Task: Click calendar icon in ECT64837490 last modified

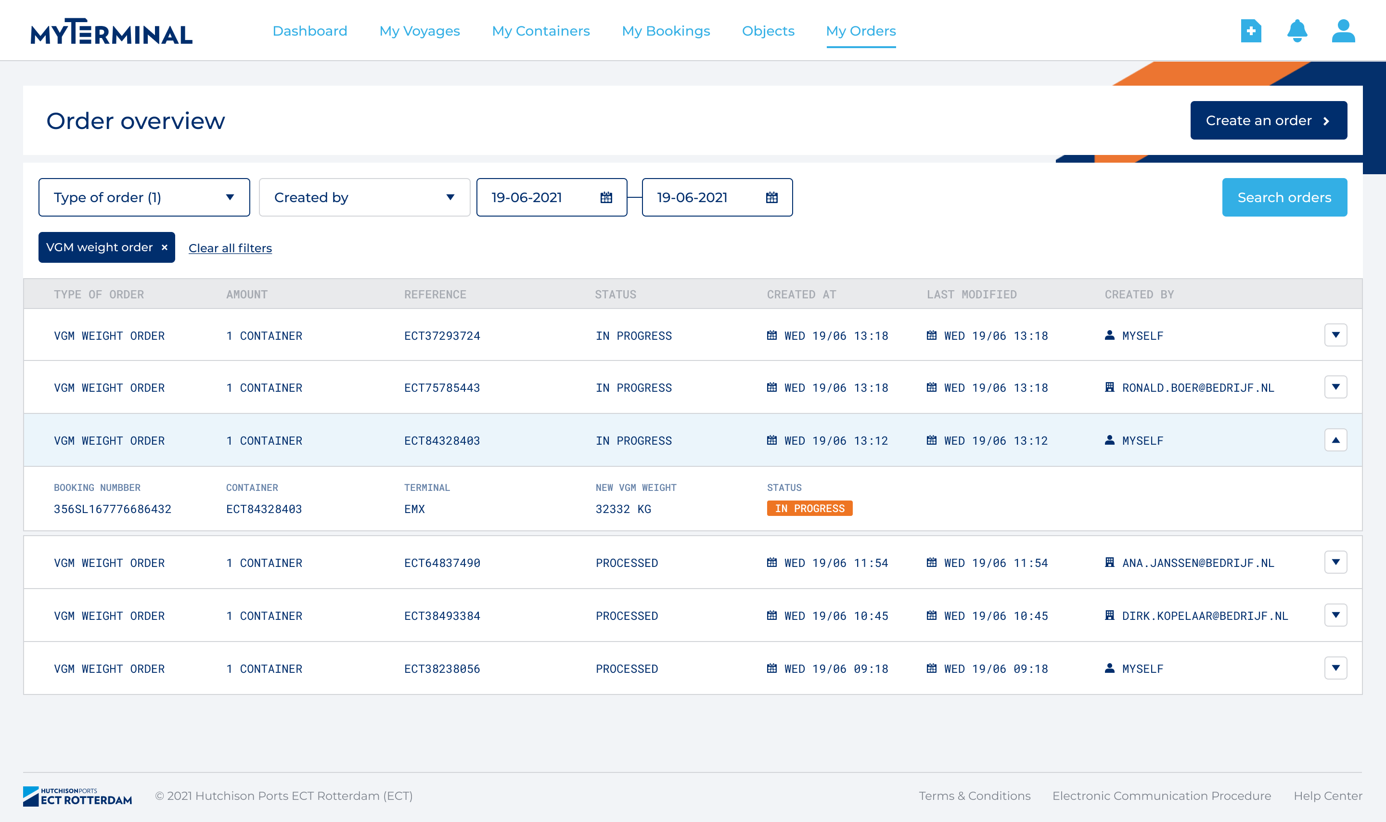Action: (x=931, y=562)
